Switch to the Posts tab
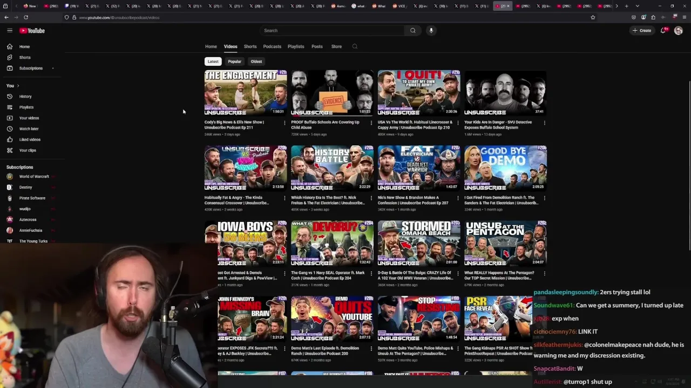This screenshot has height=388, width=691. [x=317, y=47]
